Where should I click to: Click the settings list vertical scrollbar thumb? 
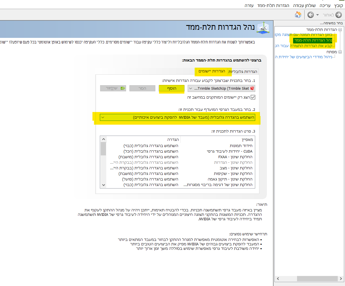(x=103, y=149)
